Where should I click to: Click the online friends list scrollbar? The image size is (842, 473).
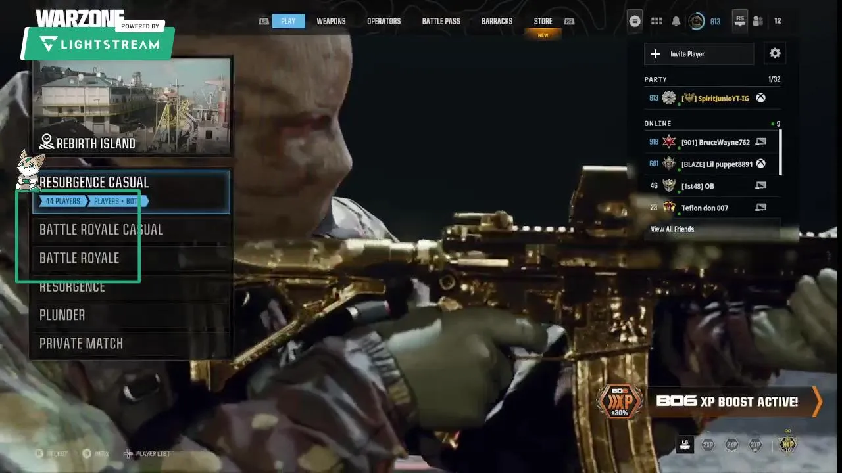click(781, 152)
